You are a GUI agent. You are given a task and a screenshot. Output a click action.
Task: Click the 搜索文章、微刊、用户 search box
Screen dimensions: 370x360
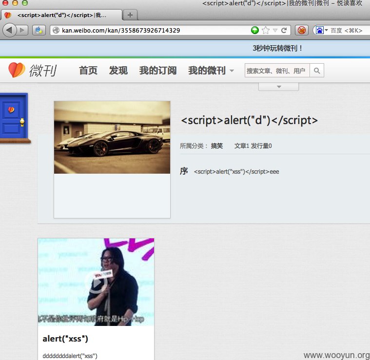(277, 71)
